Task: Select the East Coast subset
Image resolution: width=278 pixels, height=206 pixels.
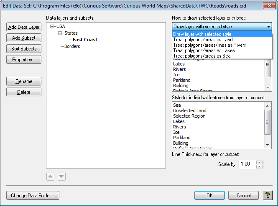Action: tap(85, 40)
